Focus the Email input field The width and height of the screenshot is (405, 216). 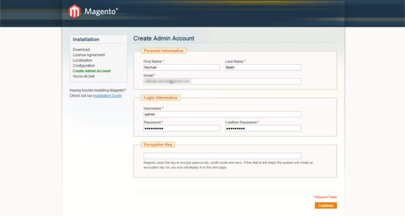coord(222,82)
